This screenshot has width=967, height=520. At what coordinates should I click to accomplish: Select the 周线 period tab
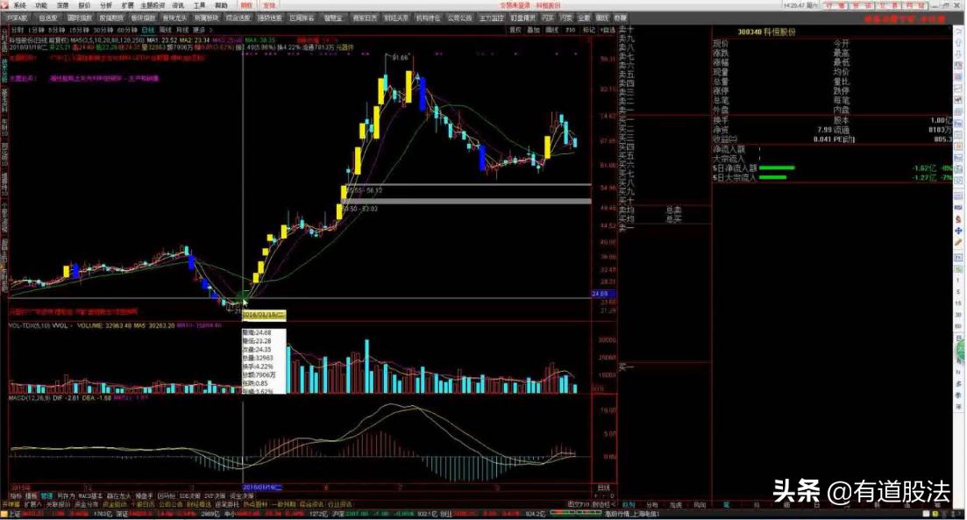[x=166, y=30]
